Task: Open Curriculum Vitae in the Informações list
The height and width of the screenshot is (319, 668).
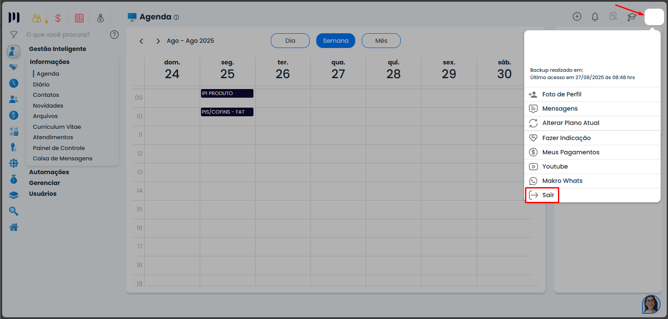Action: (57, 127)
